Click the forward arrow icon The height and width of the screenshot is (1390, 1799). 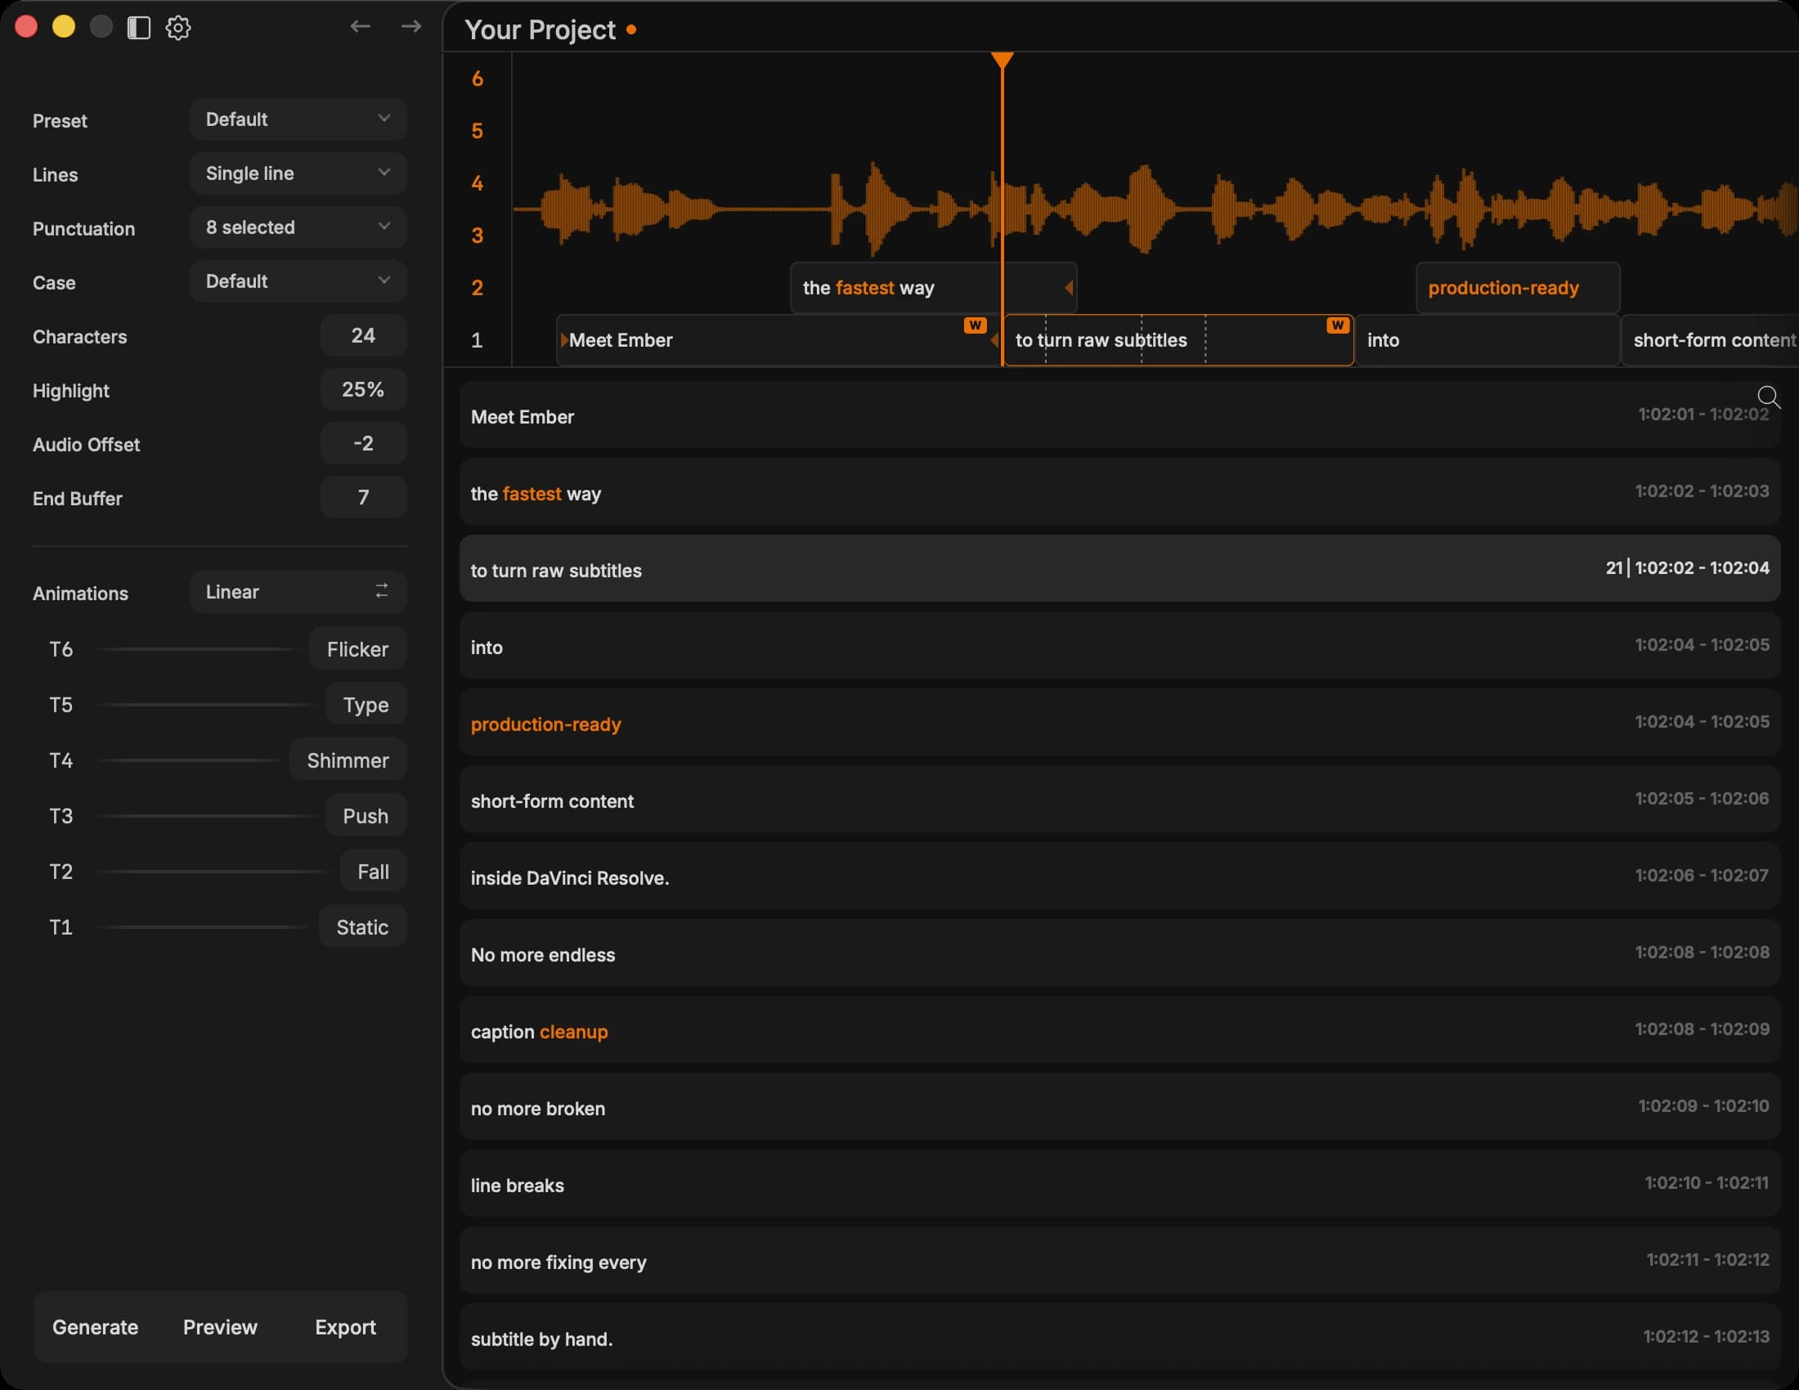click(411, 26)
